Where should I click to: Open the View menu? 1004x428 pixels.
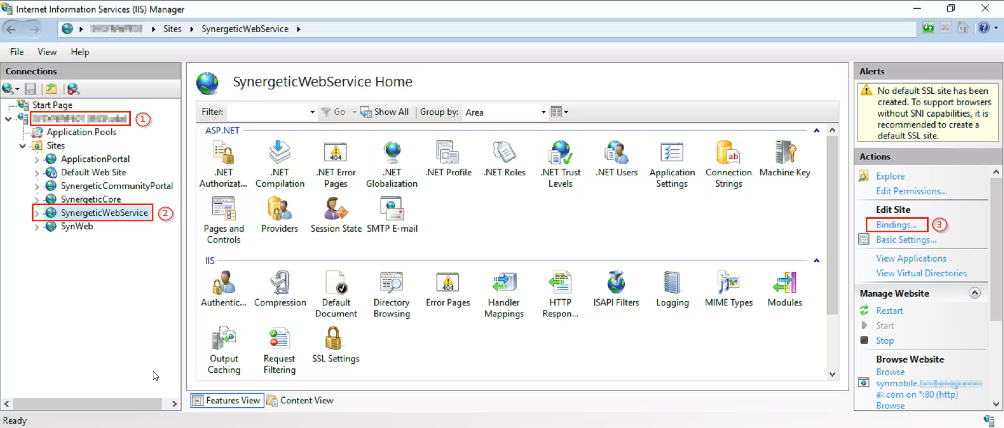[47, 52]
